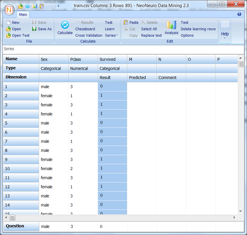
Task: Click the open folder quick access icon
Action: tap(21, 6)
